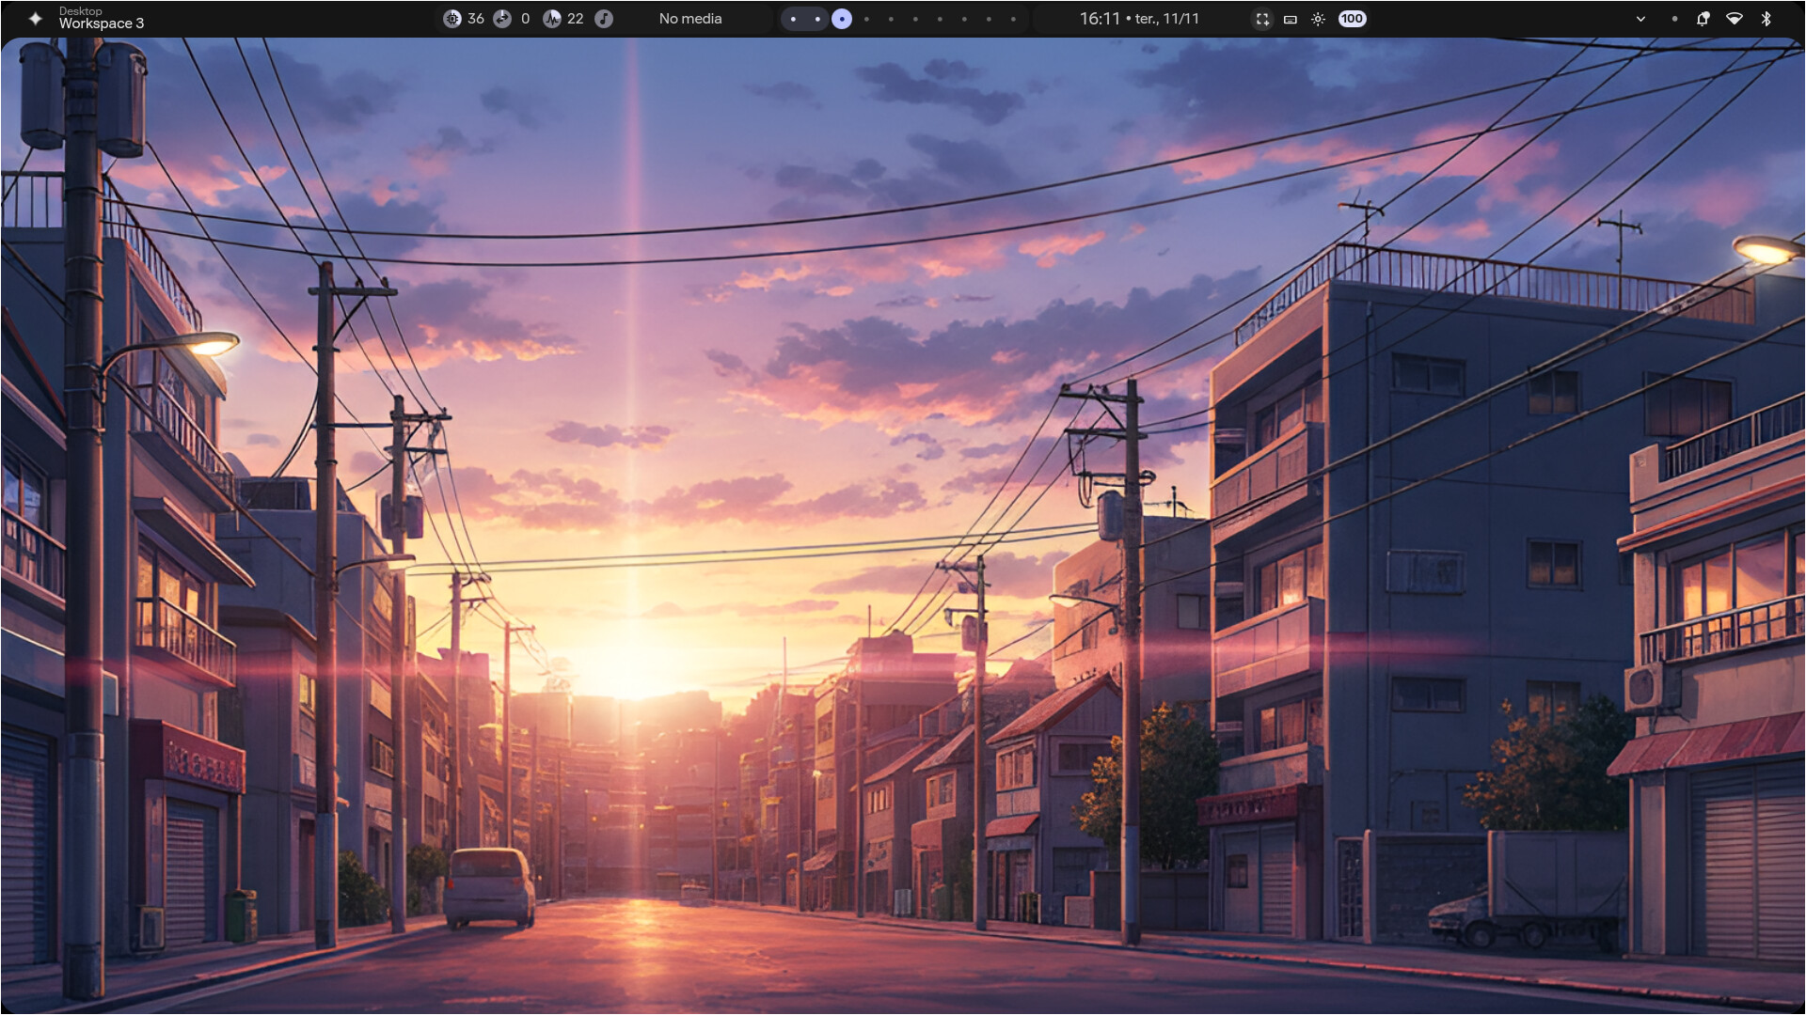Click the sparkle launcher icon
This screenshot has width=1806, height=1015.
click(35, 19)
